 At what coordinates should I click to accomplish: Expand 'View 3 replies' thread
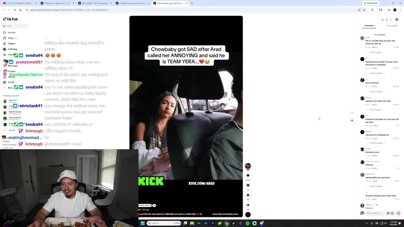point(377,91)
